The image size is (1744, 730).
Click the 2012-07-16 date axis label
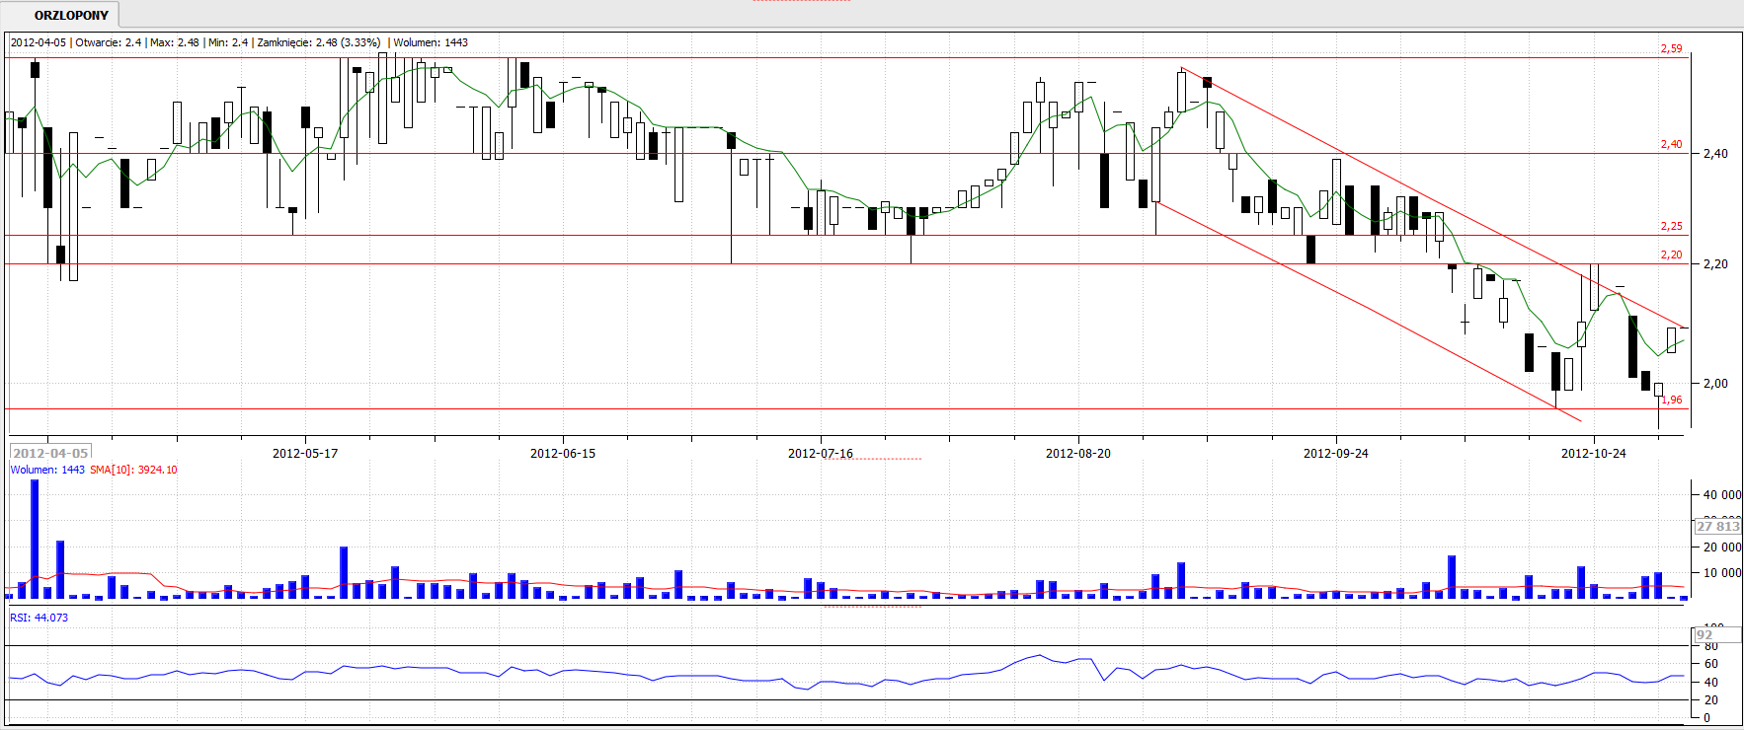pyautogui.click(x=821, y=454)
